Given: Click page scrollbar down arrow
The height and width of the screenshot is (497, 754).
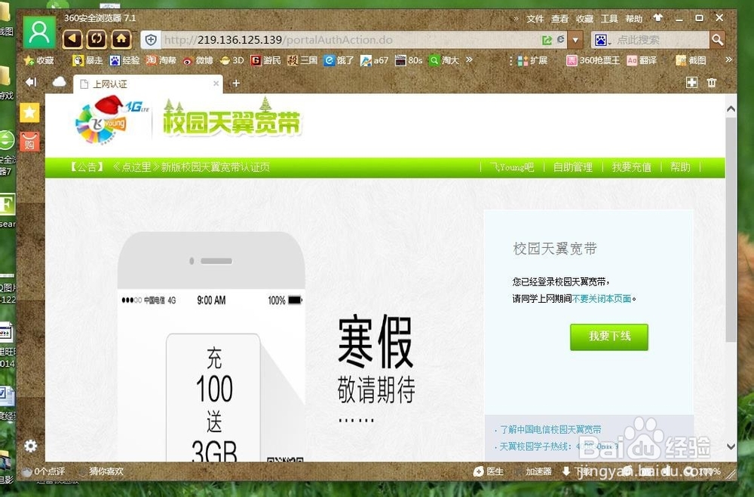Looking at the screenshot, I should coord(731,447).
